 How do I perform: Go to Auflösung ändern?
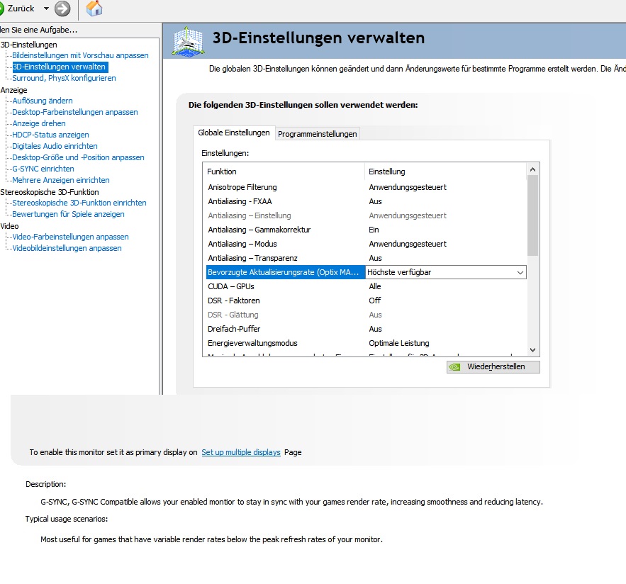(43, 101)
